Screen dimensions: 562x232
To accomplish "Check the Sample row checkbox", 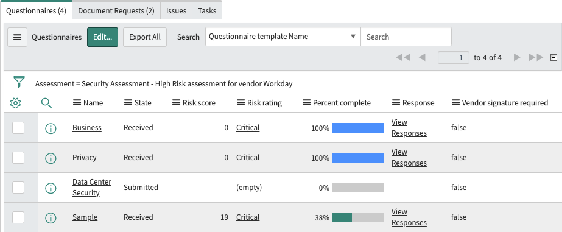I will point(18,217).
